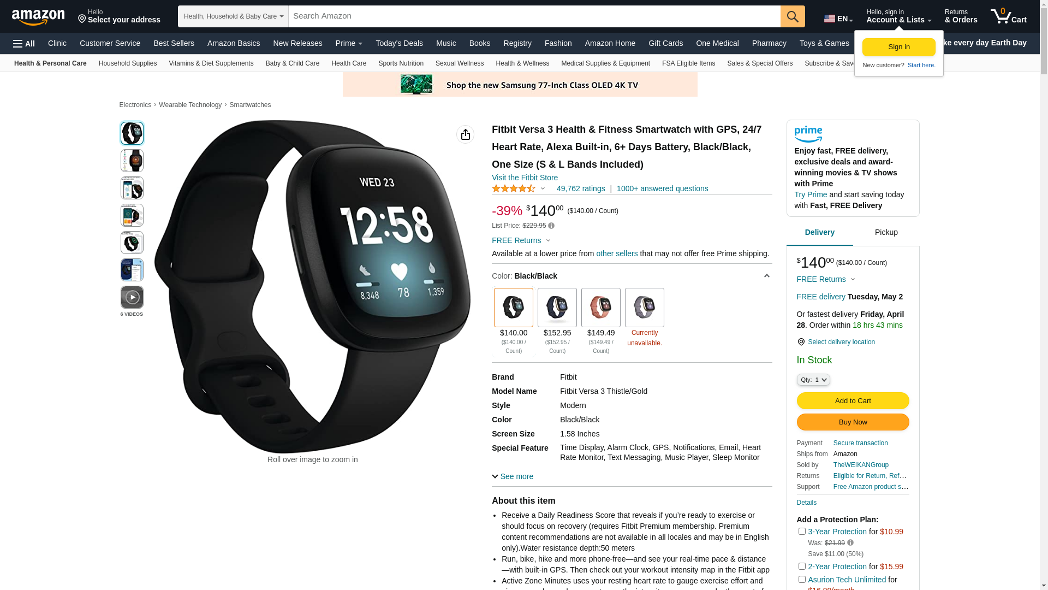Click the List Price info icon
This screenshot has width=1048, height=590.
551,226
